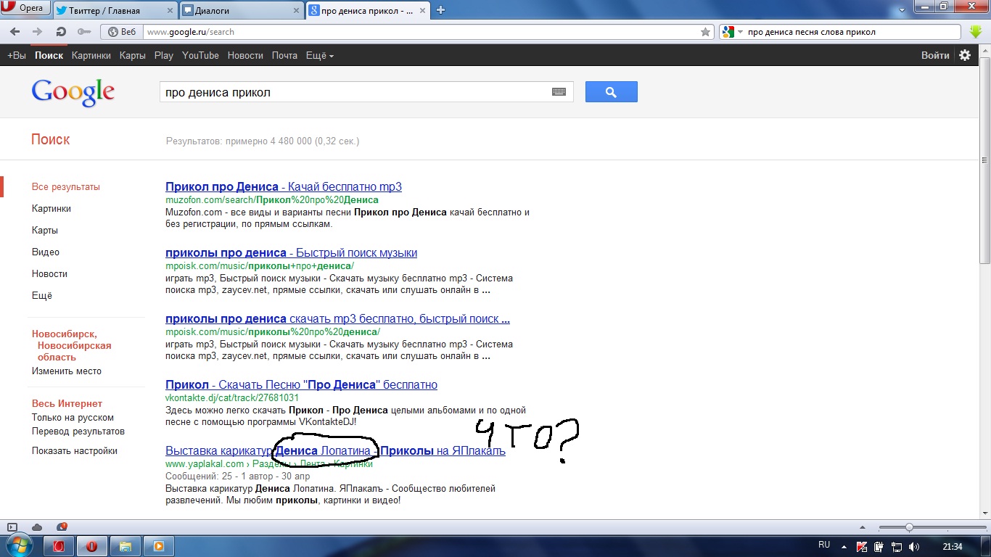Open the media player taskbar icon
Screen dimensions: 991x557
[x=158, y=545]
